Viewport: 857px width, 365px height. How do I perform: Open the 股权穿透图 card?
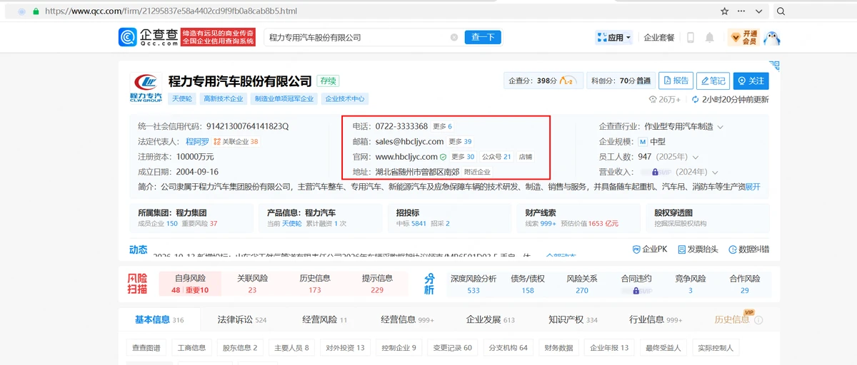708,217
